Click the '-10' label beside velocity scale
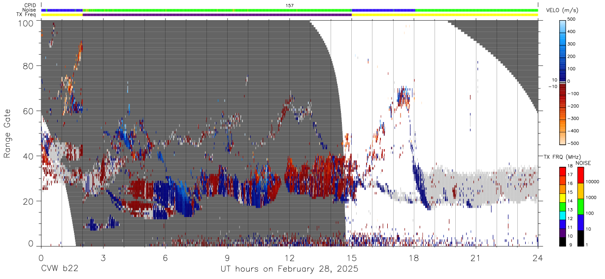 552,87
